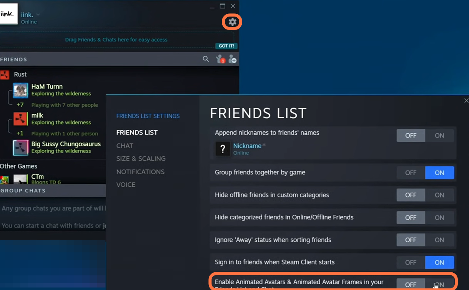Turn OFF Group friends together by game

click(411, 173)
